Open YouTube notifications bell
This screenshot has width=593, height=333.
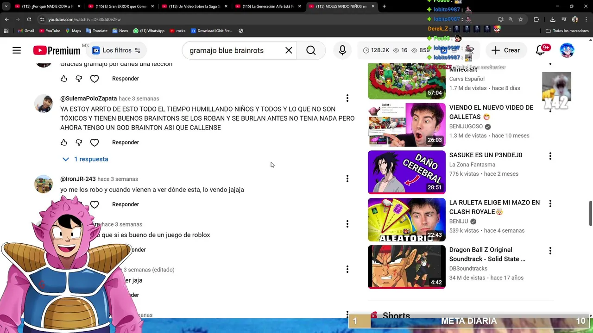[540, 50]
